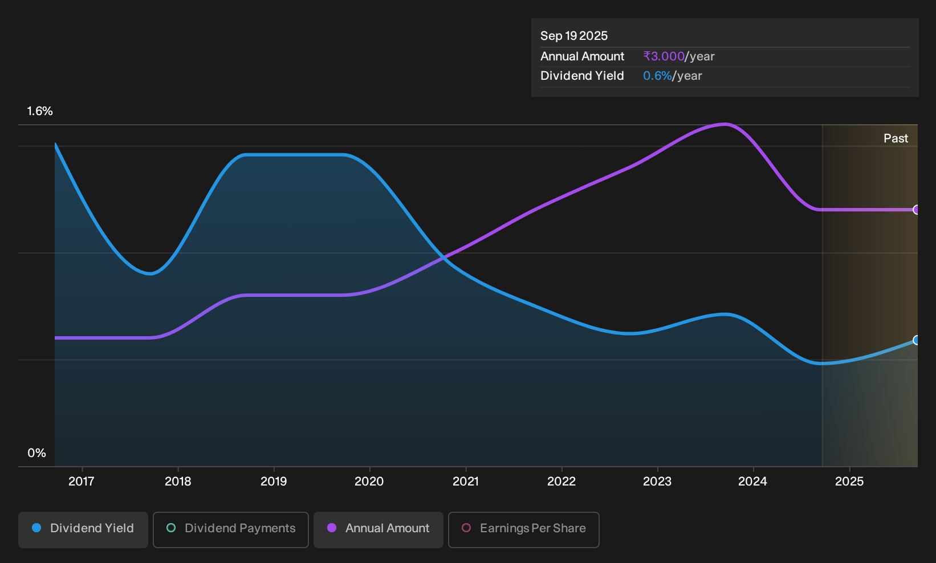Click the 2017 x-axis label
936x563 pixels.
82,482
